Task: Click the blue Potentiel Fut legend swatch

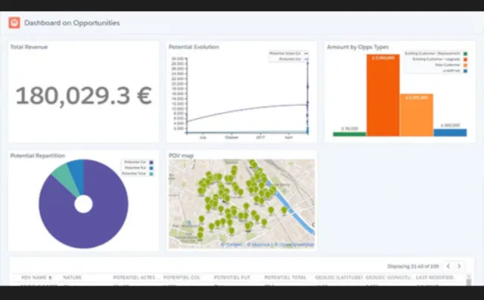Action: 151,168
